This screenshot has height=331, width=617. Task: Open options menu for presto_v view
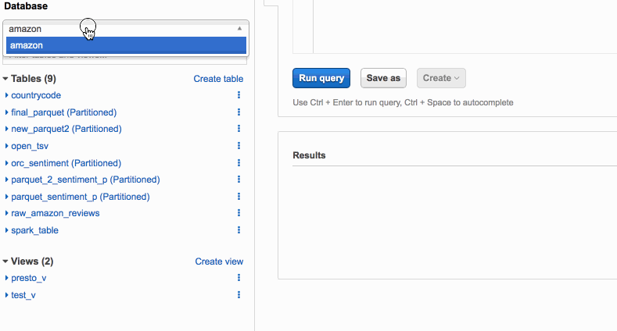(239, 278)
